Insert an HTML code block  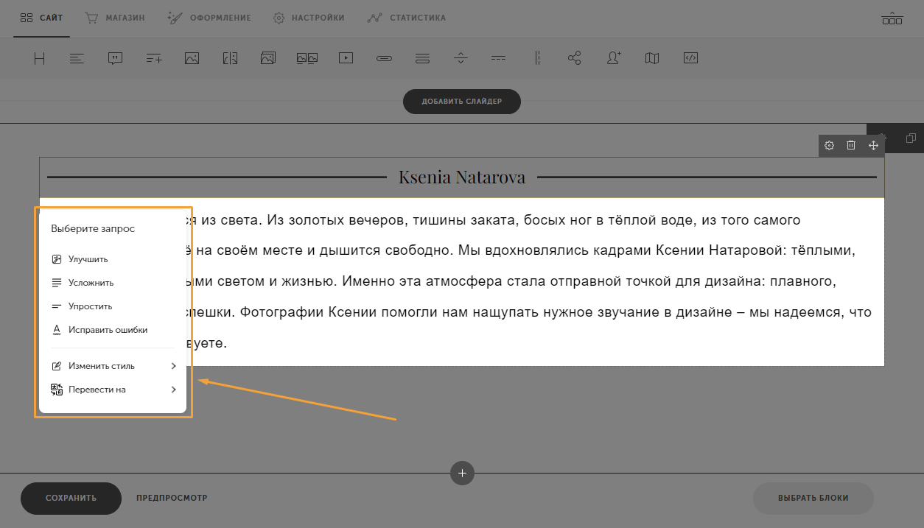tap(690, 58)
